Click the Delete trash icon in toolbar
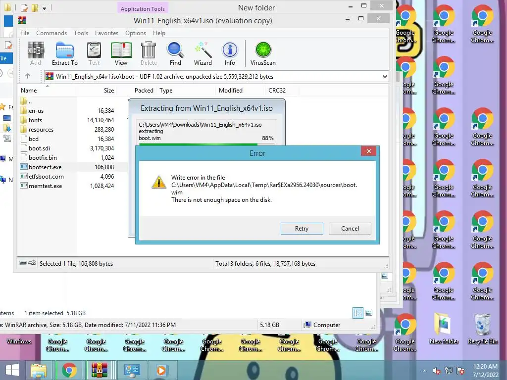The width and height of the screenshot is (507, 380). [x=149, y=53]
